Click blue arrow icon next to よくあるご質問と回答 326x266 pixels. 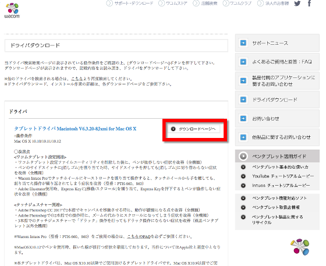click(243, 62)
